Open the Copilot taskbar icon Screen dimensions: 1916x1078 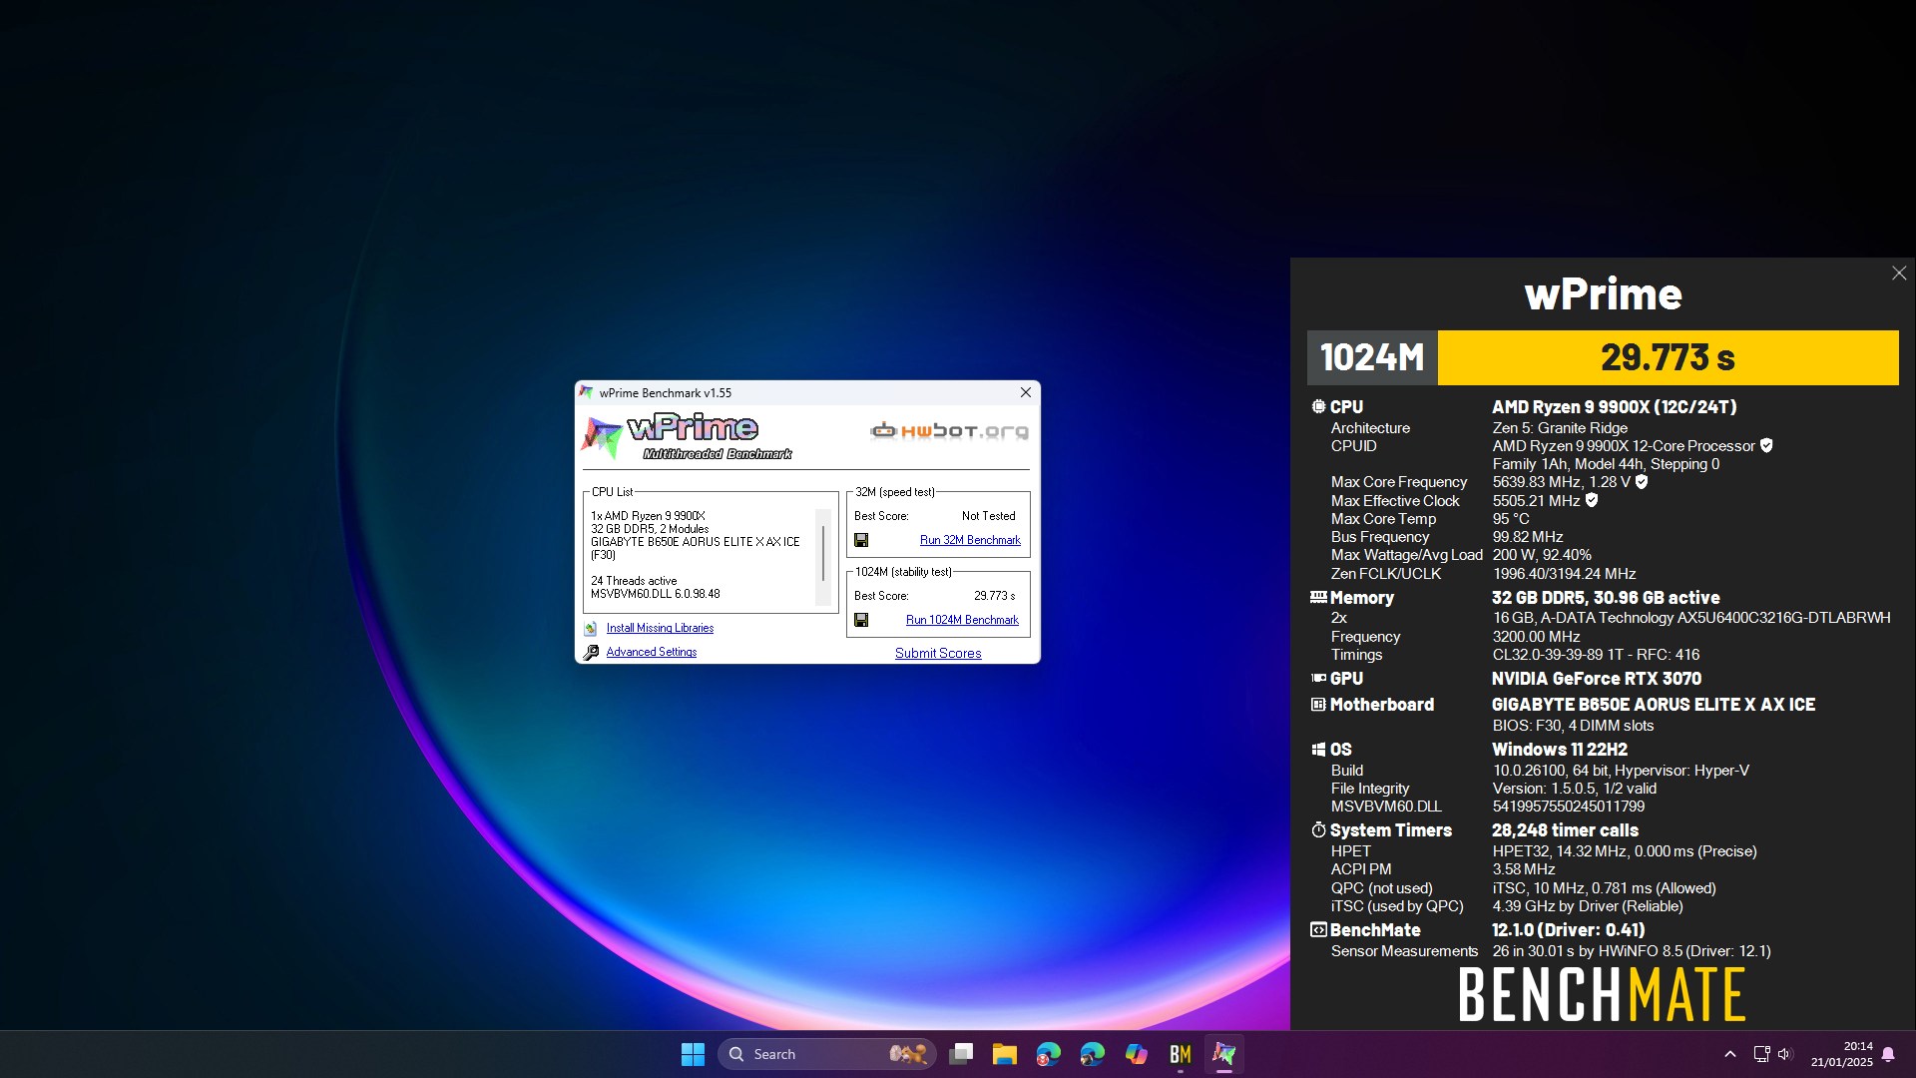click(1137, 1054)
